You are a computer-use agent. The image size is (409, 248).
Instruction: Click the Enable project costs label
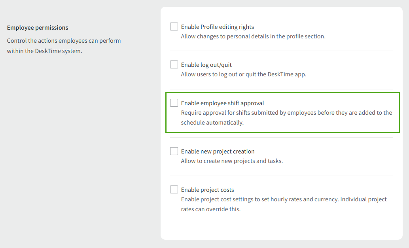click(x=207, y=189)
